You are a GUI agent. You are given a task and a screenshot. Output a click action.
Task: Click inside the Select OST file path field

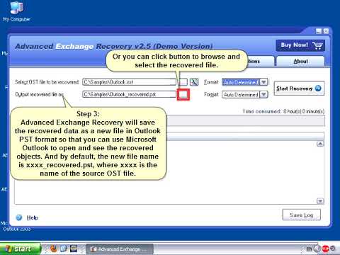pyautogui.click(x=129, y=82)
